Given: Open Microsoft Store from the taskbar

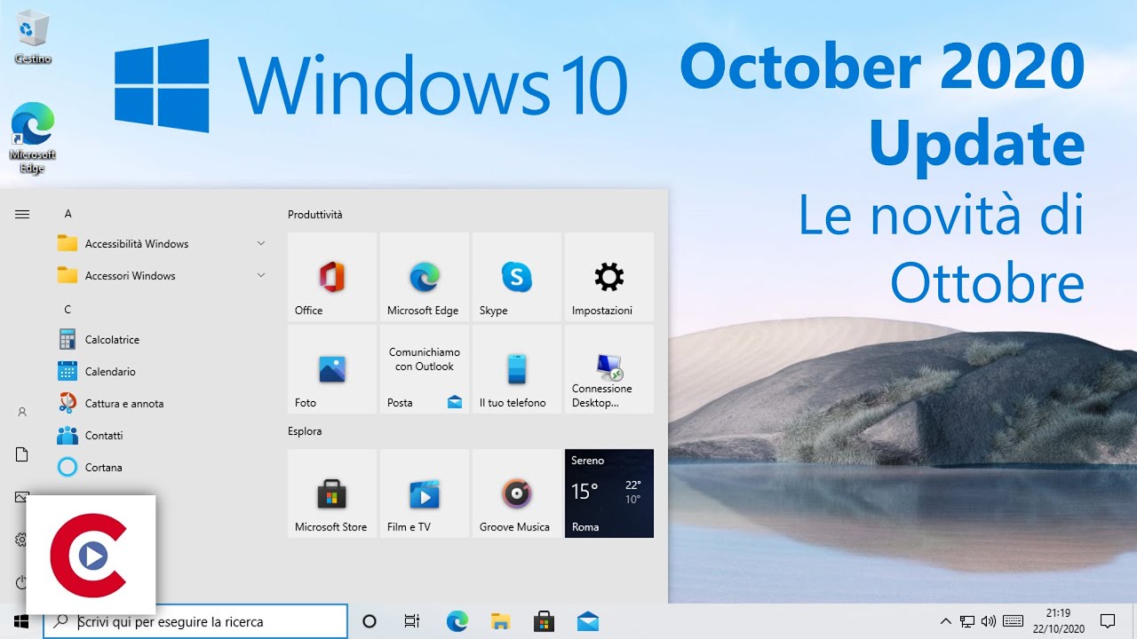Looking at the screenshot, I should pos(544,621).
